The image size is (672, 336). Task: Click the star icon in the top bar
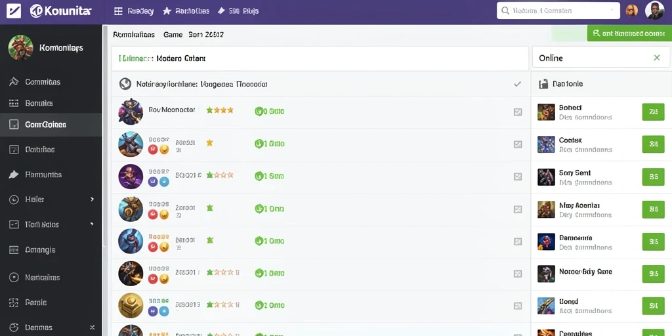167,11
